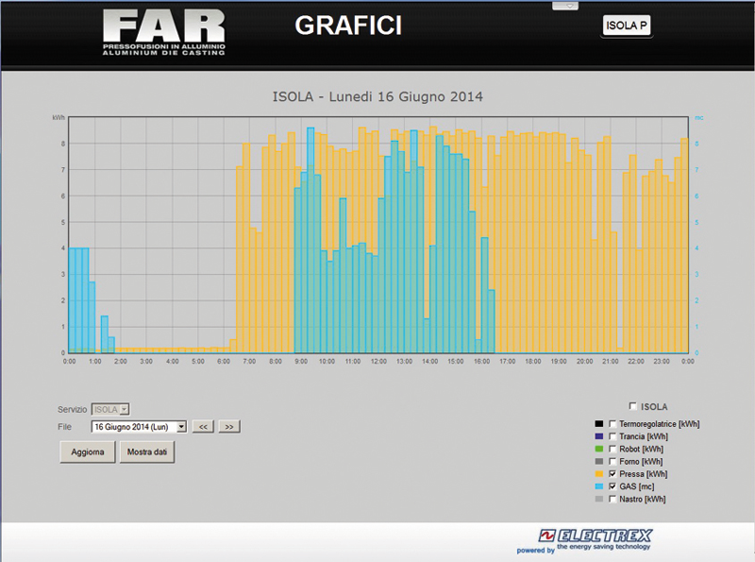Go to next day with >> button
This screenshot has width=755, height=562.
click(x=228, y=427)
